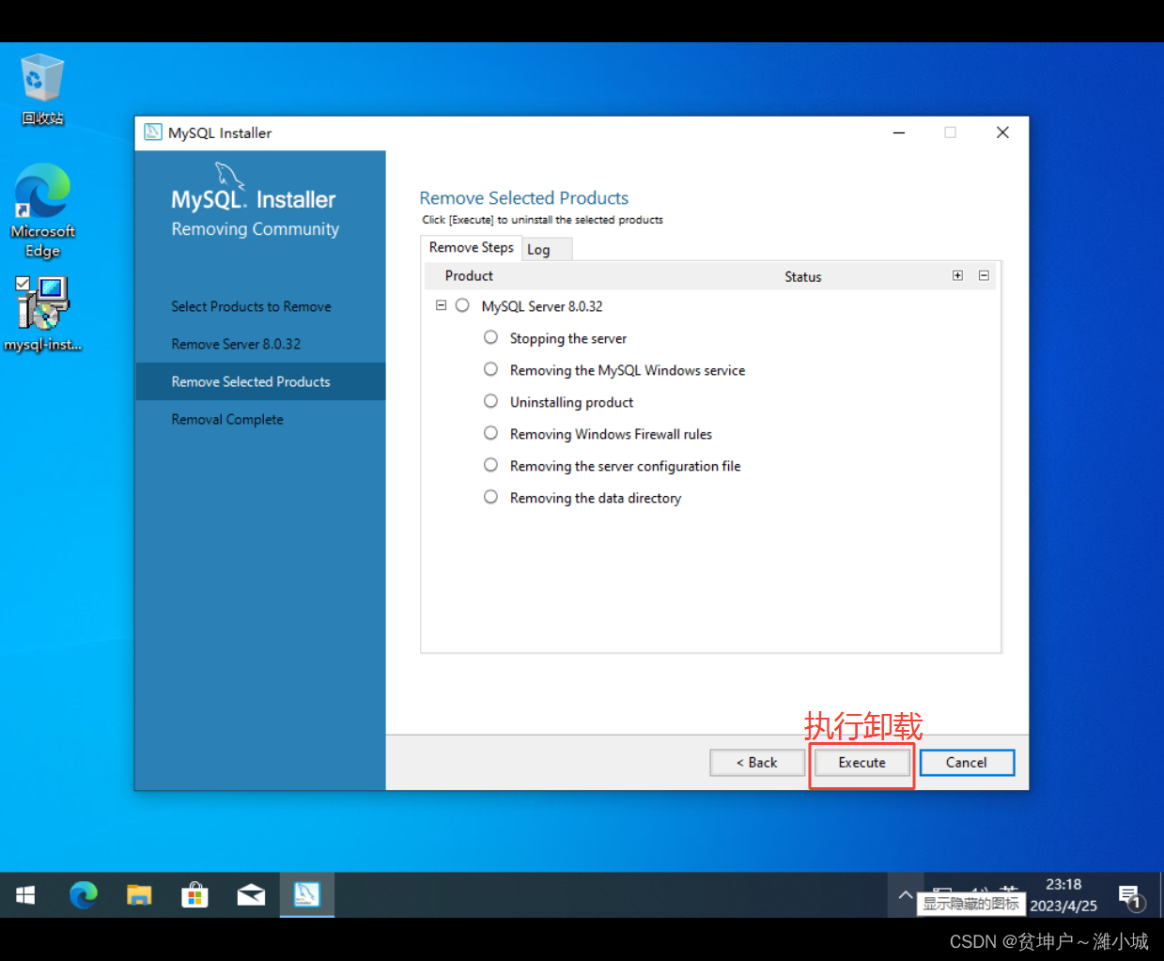This screenshot has height=961, width=1164.
Task: Click the Uninstalling product status circle
Action: click(490, 401)
